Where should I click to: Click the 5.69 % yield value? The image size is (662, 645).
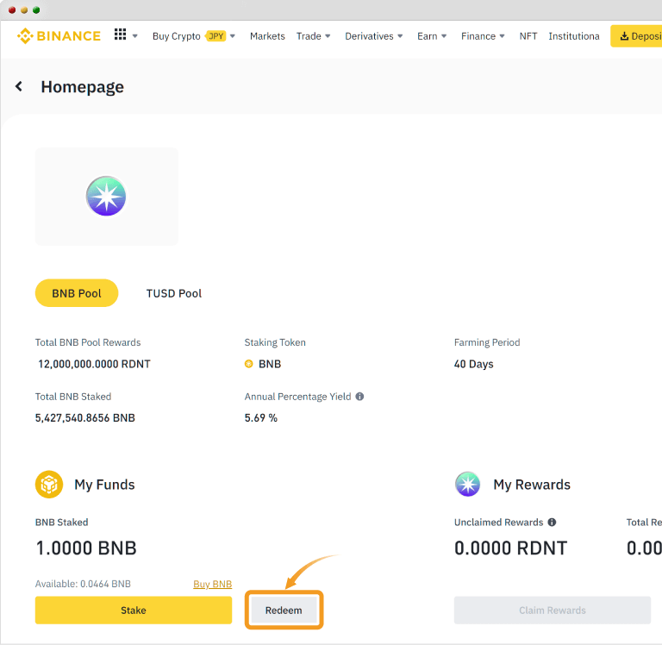(261, 417)
